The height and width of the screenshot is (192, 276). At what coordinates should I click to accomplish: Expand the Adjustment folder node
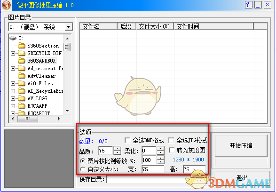click(13, 68)
